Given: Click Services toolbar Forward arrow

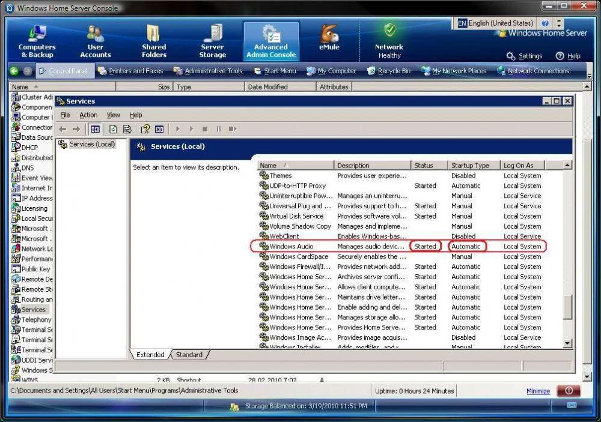Looking at the screenshot, I should [x=76, y=130].
